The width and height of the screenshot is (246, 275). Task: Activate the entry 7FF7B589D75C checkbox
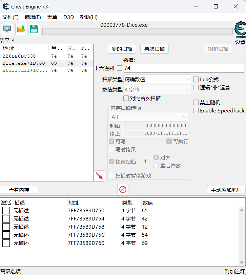click(6, 235)
